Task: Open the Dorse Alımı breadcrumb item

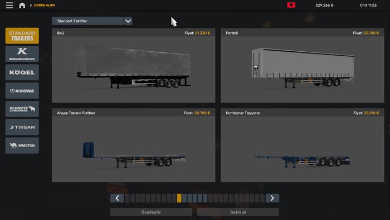Action: coord(44,5)
